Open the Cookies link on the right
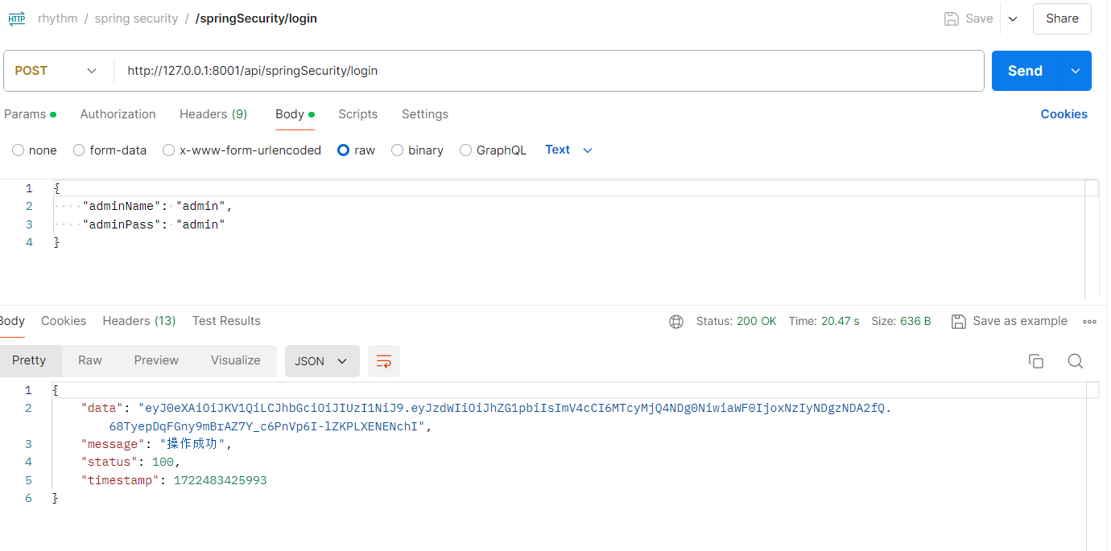The width and height of the screenshot is (1111, 551). tap(1064, 114)
